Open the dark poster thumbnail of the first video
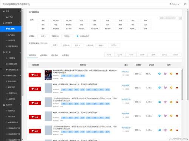Viewport: 189px width, 141px height. [48, 75]
